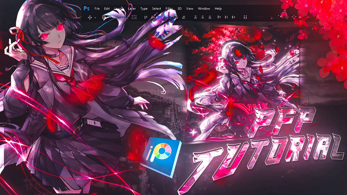The width and height of the screenshot is (347, 195).
Task: Open the Type menu
Action: [144, 9]
